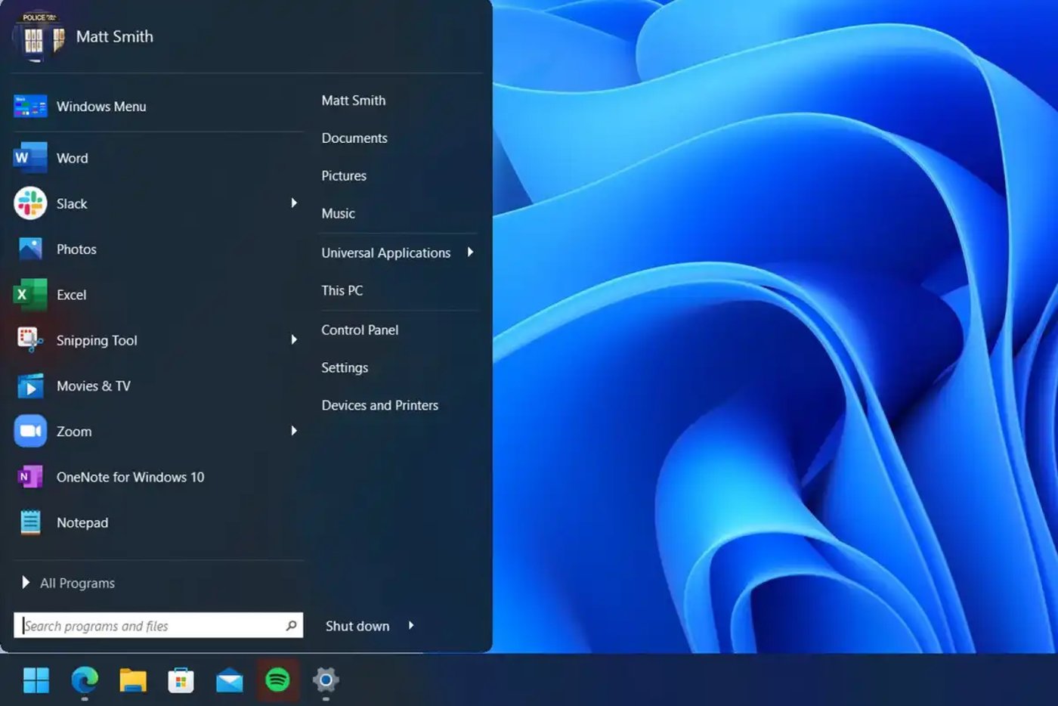Click All Programs

(76, 583)
